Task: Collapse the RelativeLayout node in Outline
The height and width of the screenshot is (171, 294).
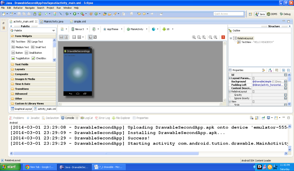Action: 231,38
